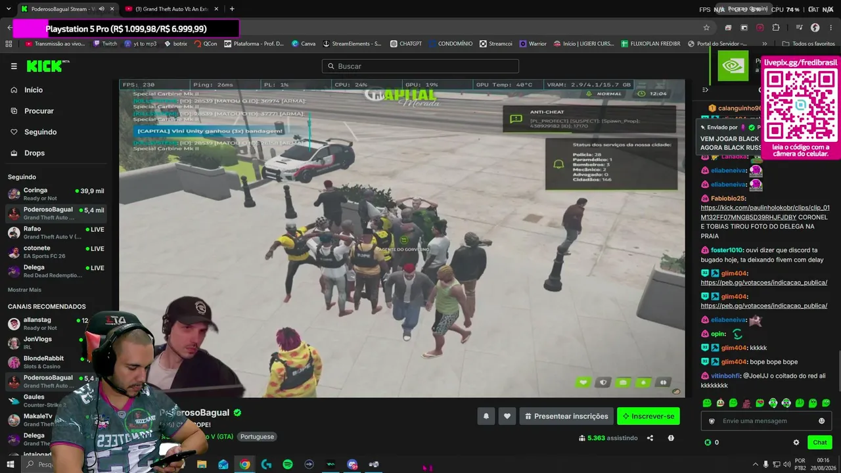Open Fabiobio25's kick.com clip link in chat
The width and height of the screenshot is (841, 473).
pyautogui.click(x=765, y=212)
